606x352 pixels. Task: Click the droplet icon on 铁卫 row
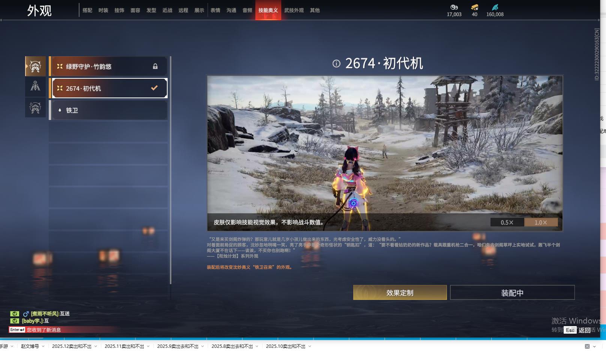pos(60,110)
